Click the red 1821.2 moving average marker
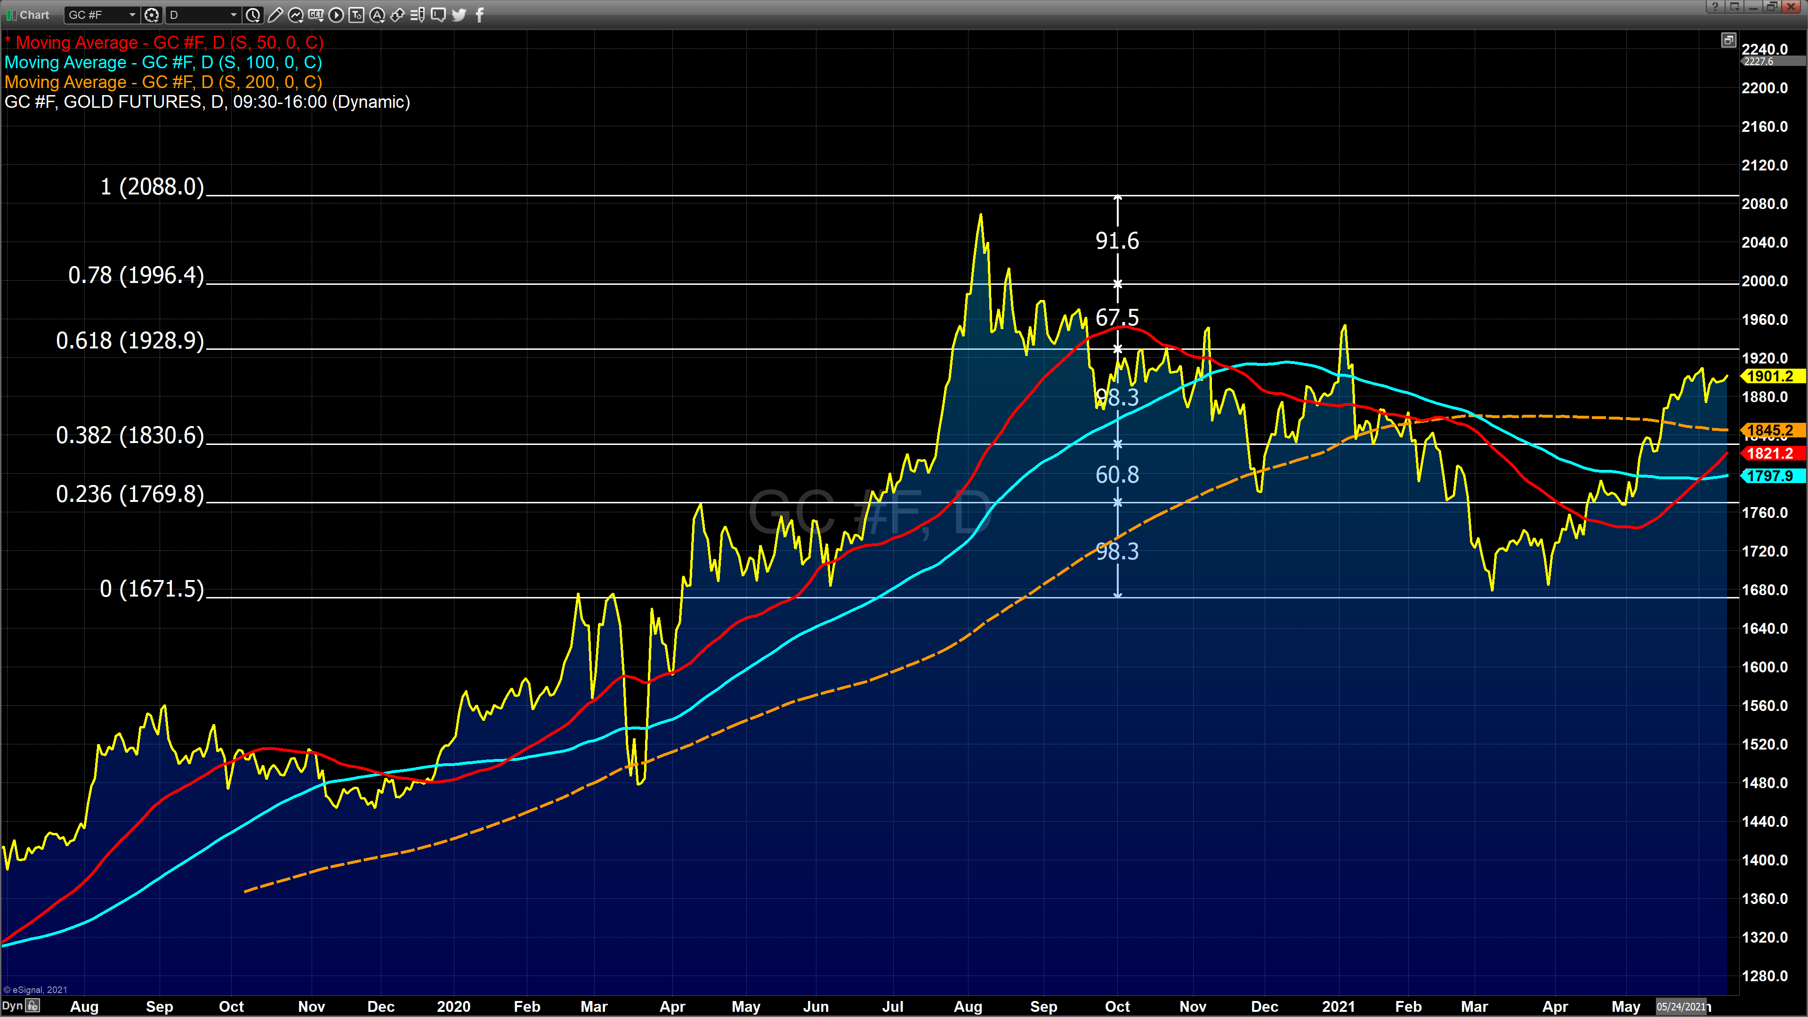1808x1017 pixels. click(x=1773, y=453)
